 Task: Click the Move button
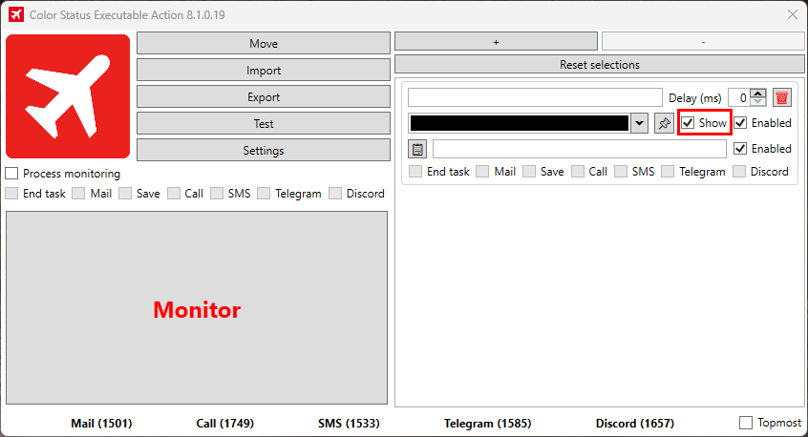[x=264, y=43]
